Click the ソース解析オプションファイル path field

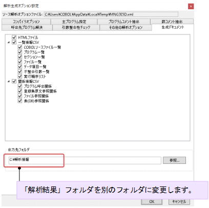pyautogui.click(x=111, y=14)
